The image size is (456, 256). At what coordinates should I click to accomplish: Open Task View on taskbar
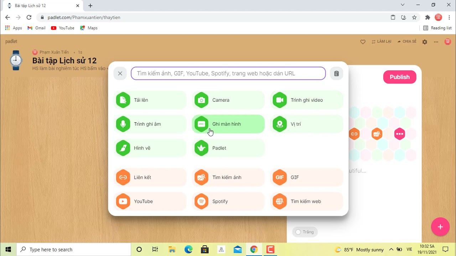pos(155,249)
